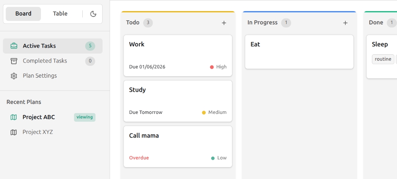The width and height of the screenshot is (397, 179).
Task: Toggle dark mode with the moon icon
Action: pos(93,14)
